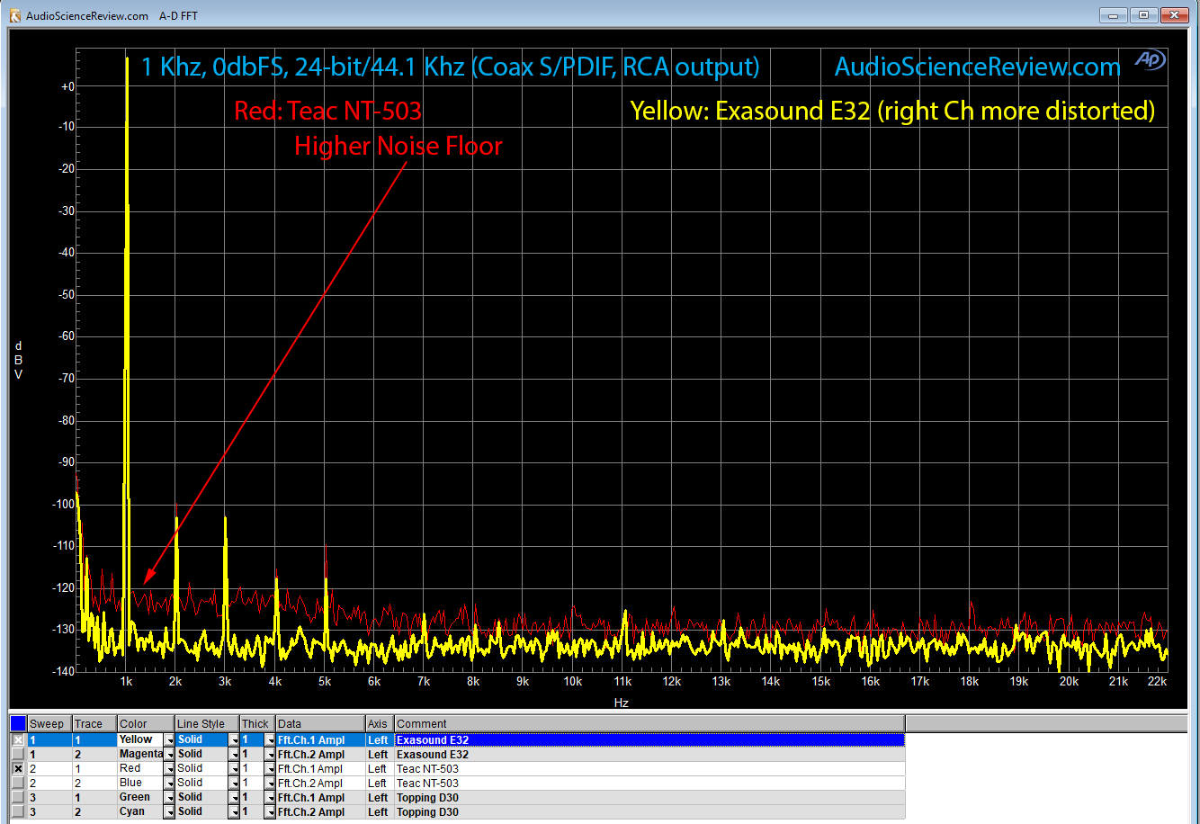Click 'Fft.Ch.2 Ampl' data cell in Cyan row
Image resolution: width=1200 pixels, height=824 pixels.
tap(320, 811)
